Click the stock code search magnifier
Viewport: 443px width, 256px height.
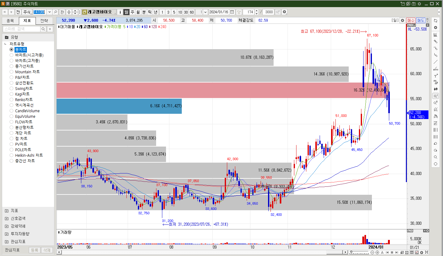[x=56, y=12]
